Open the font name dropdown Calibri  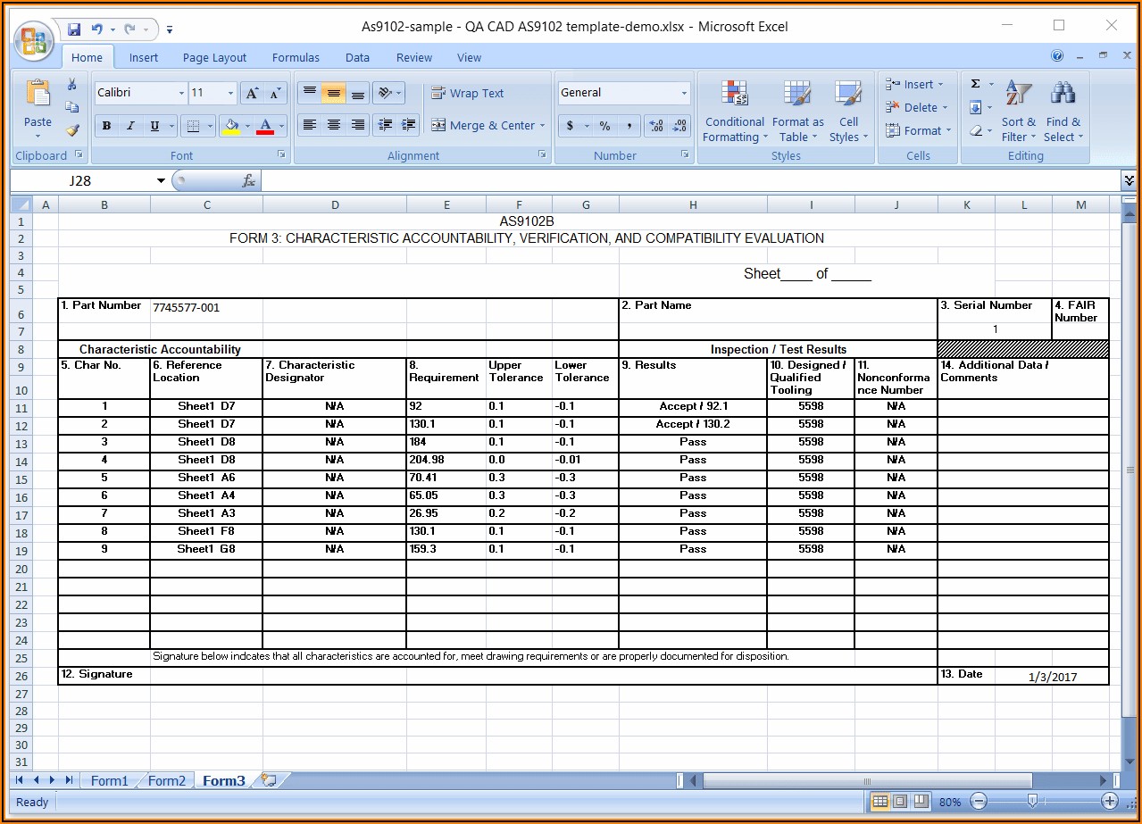(x=181, y=93)
